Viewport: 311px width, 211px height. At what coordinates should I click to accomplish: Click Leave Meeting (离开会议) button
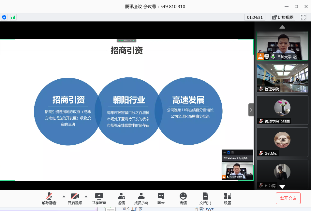pyautogui.click(x=288, y=198)
